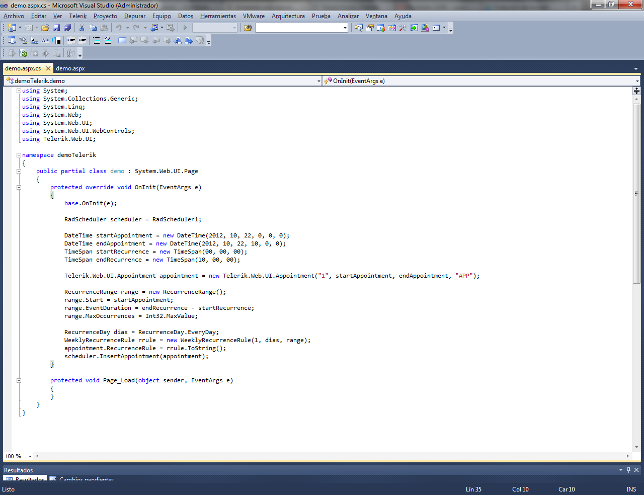Viewport: 644px width, 495px height.
Task: Collapse the demoTelerik namespace block
Action: click(19, 155)
